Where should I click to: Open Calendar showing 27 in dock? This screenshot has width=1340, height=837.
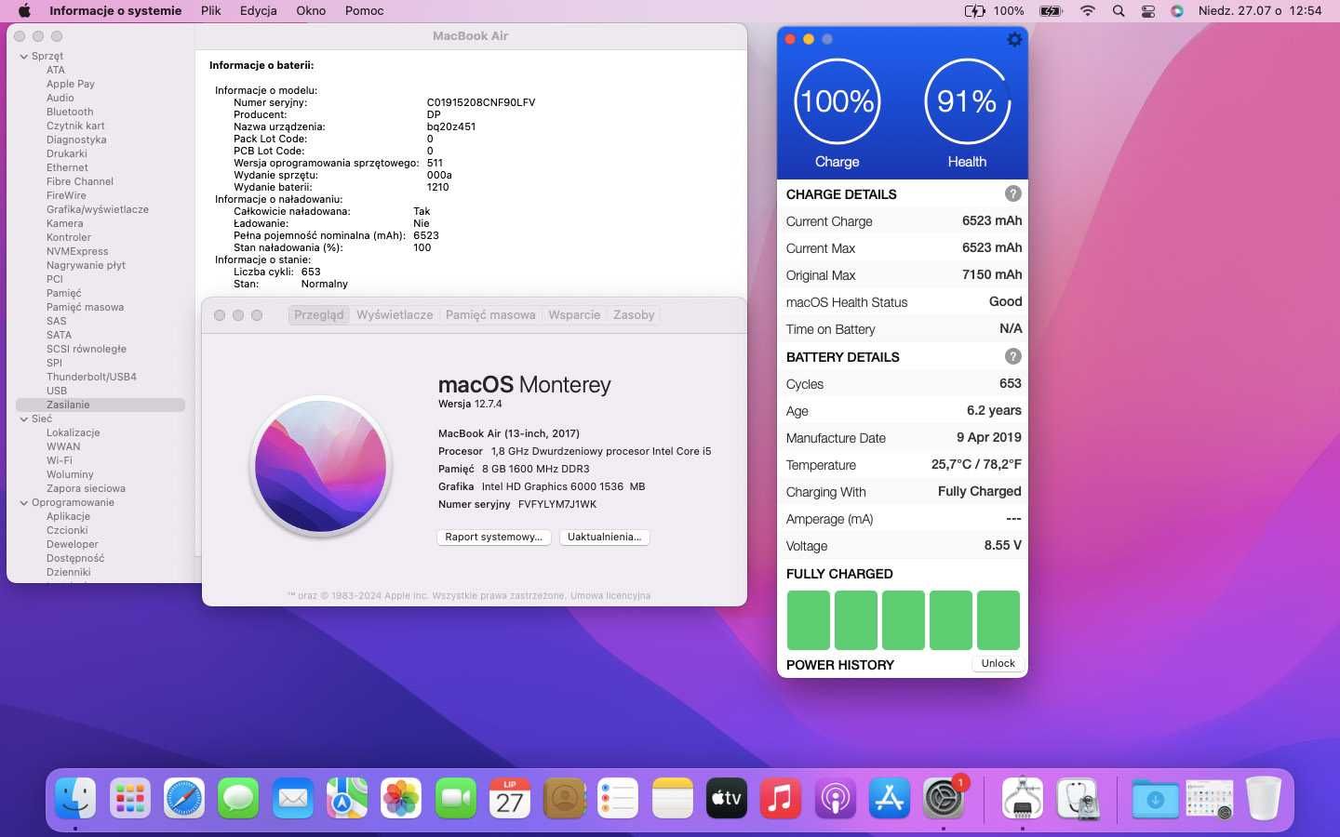510,798
